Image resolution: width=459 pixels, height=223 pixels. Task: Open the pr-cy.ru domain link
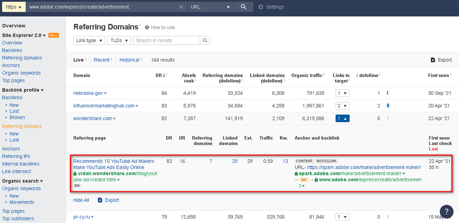[82, 217]
